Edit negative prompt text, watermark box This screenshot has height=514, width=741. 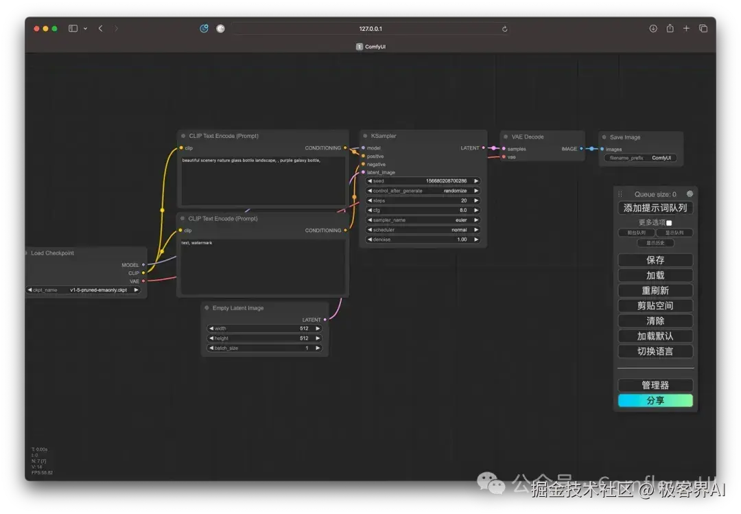click(262, 267)
